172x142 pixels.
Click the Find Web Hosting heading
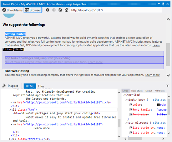click(x=17, y=71)
